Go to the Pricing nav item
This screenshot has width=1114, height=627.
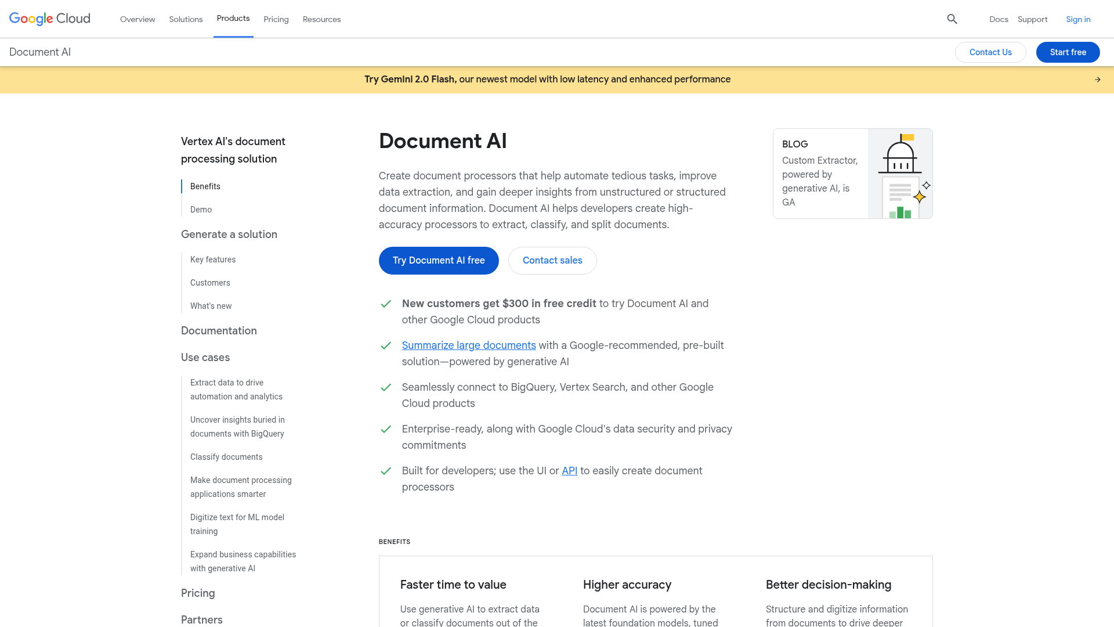click(x=276, y=19)
